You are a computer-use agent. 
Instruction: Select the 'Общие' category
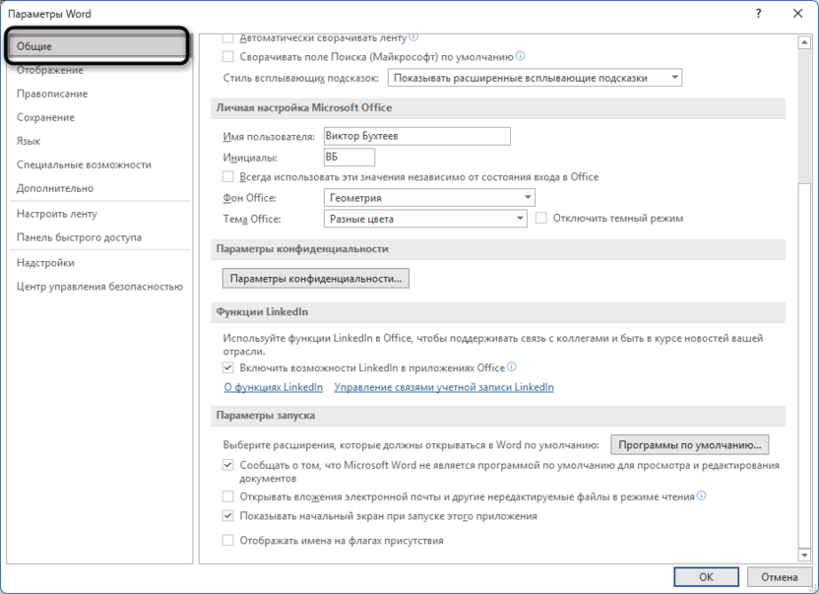tap(97, 46)
